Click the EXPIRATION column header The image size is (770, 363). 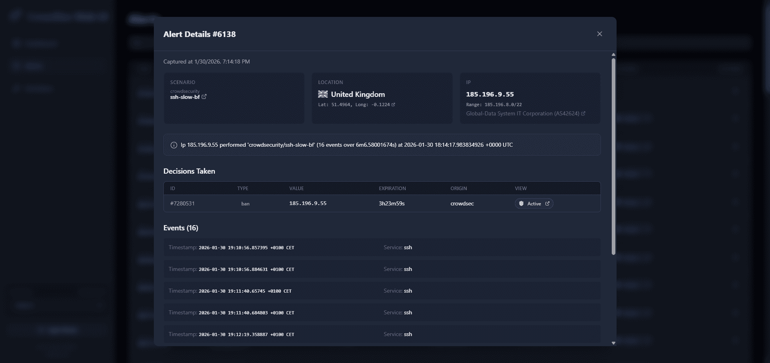tap(392, 189)
